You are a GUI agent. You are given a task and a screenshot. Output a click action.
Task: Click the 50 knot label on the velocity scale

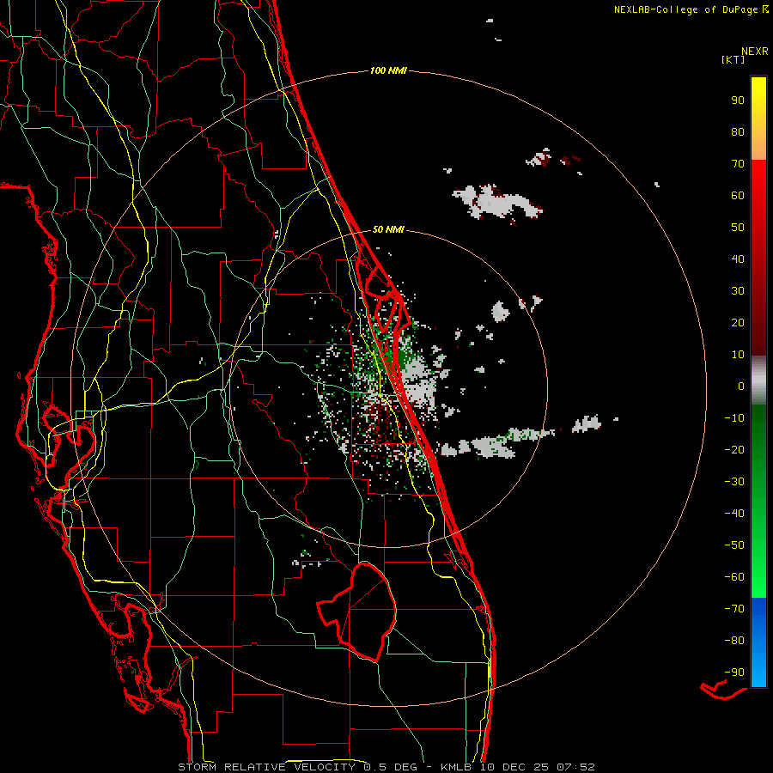(738, 228)
